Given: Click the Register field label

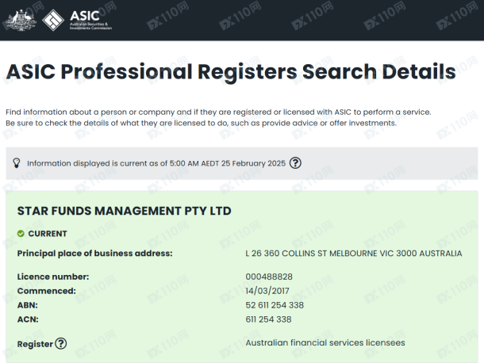Looking at the screenshot, I should pos(35,344).
